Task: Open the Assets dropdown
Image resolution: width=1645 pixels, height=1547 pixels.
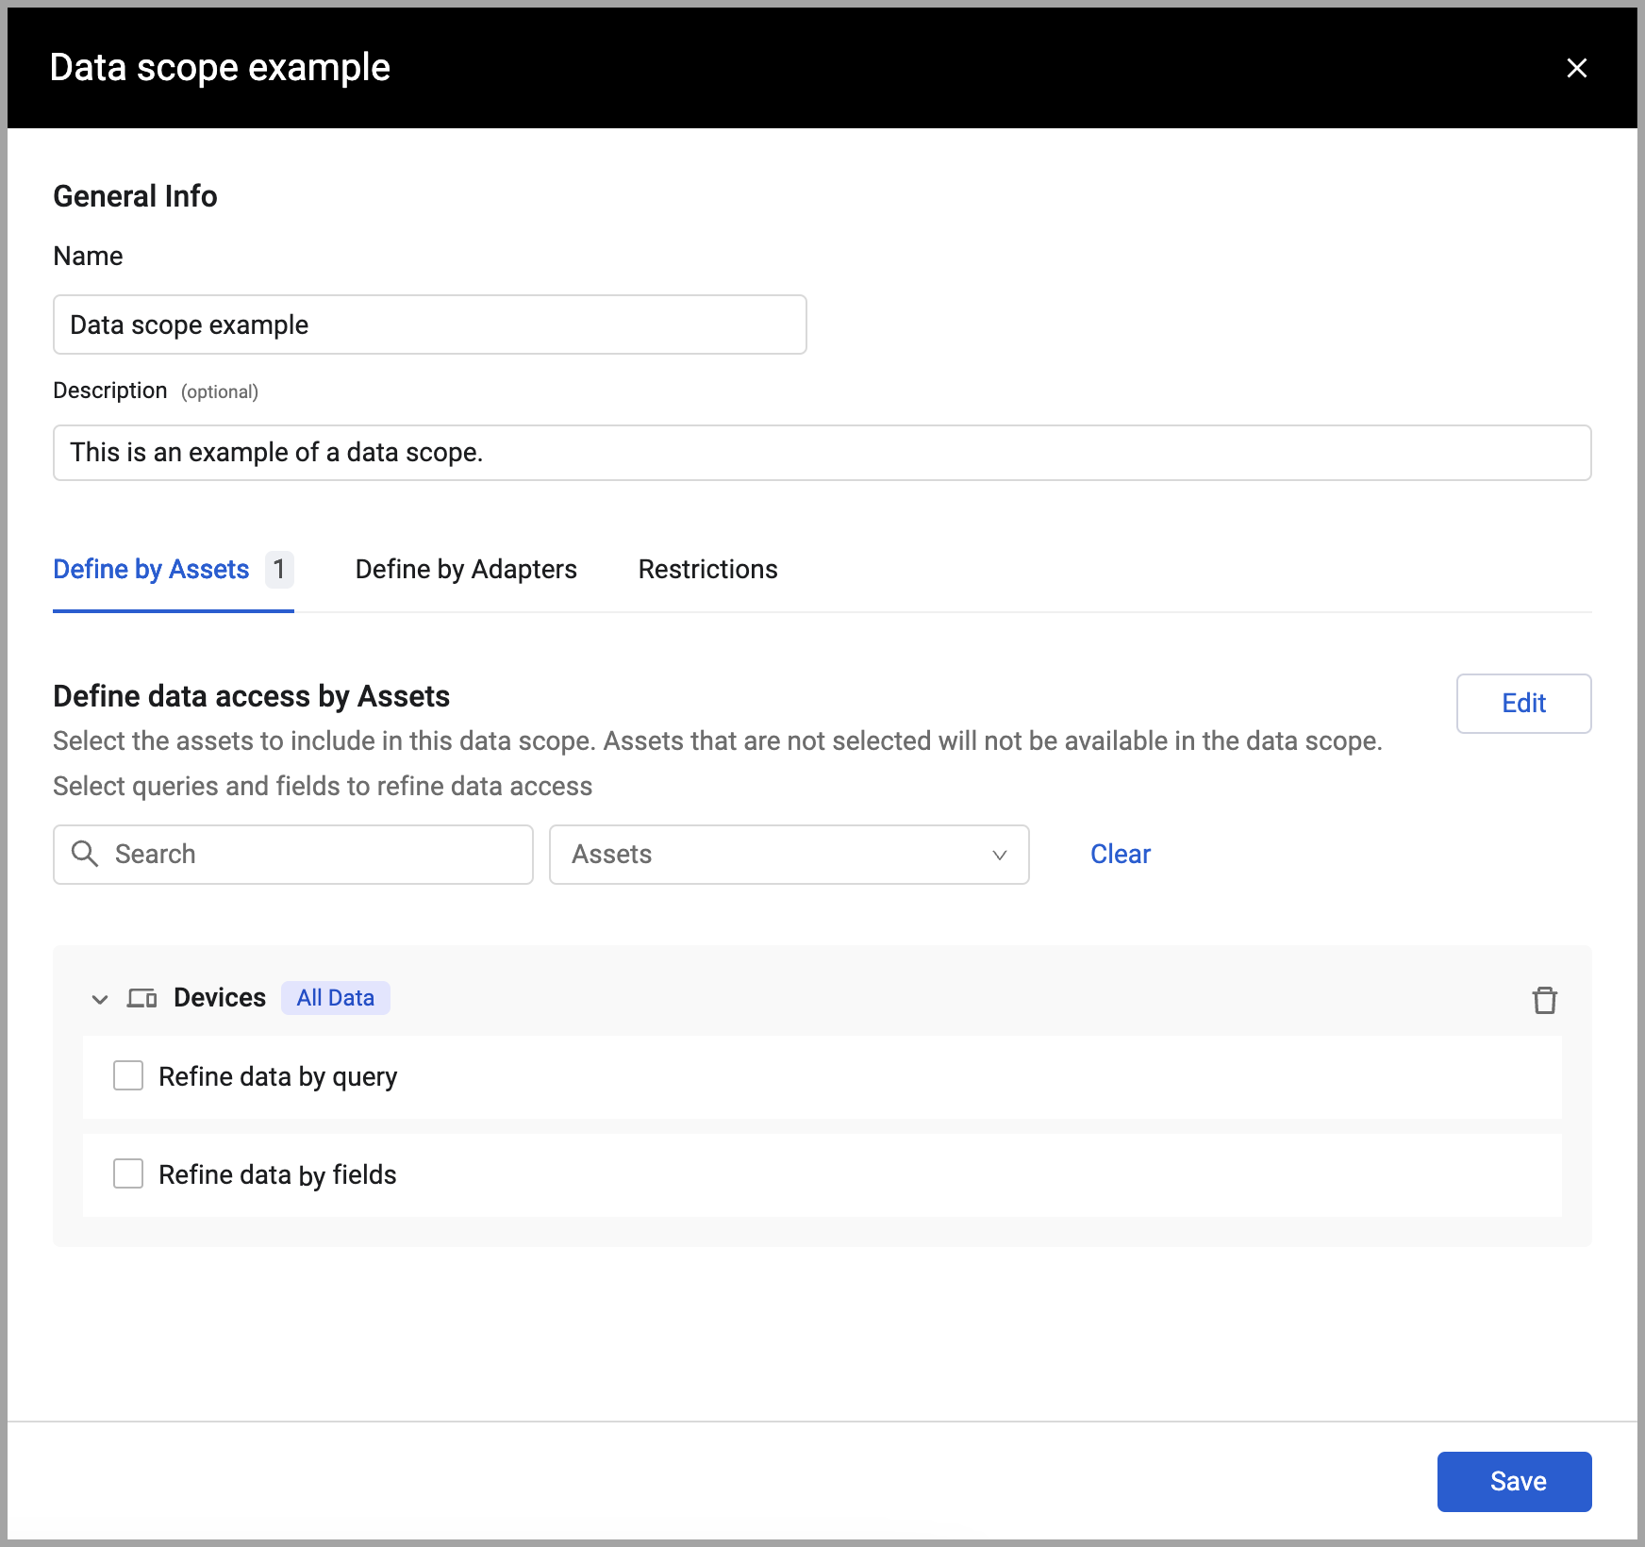Action: [x=789, y=855]
